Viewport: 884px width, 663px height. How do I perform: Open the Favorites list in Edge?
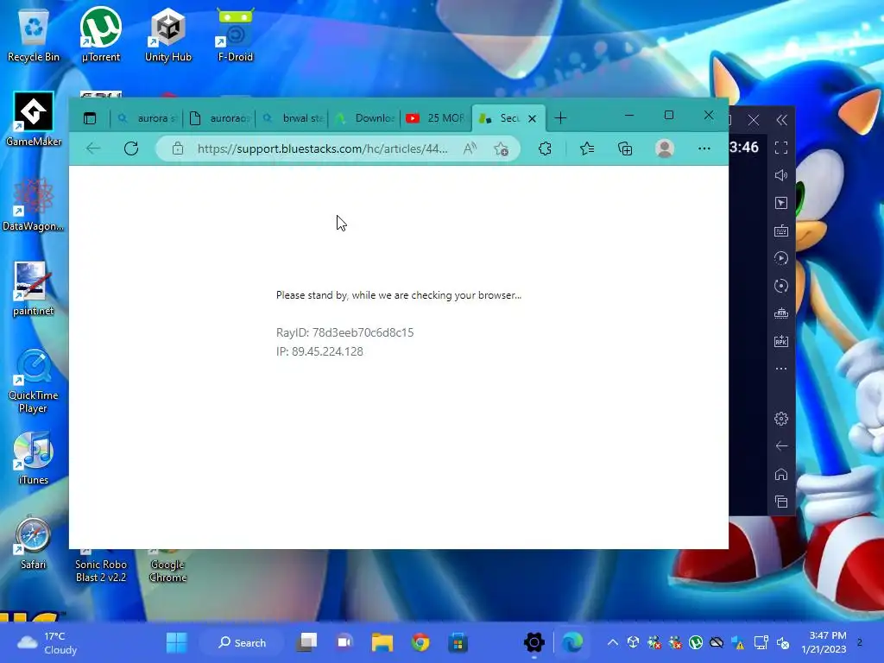587,148
